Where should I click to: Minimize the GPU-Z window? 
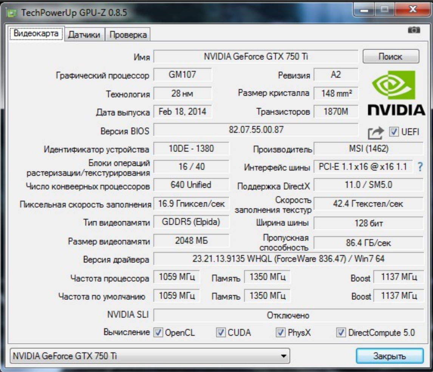pos(364,10)
